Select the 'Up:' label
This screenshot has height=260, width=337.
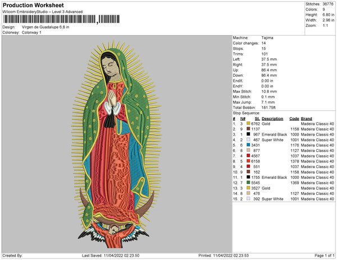click(x=236, y=70)
